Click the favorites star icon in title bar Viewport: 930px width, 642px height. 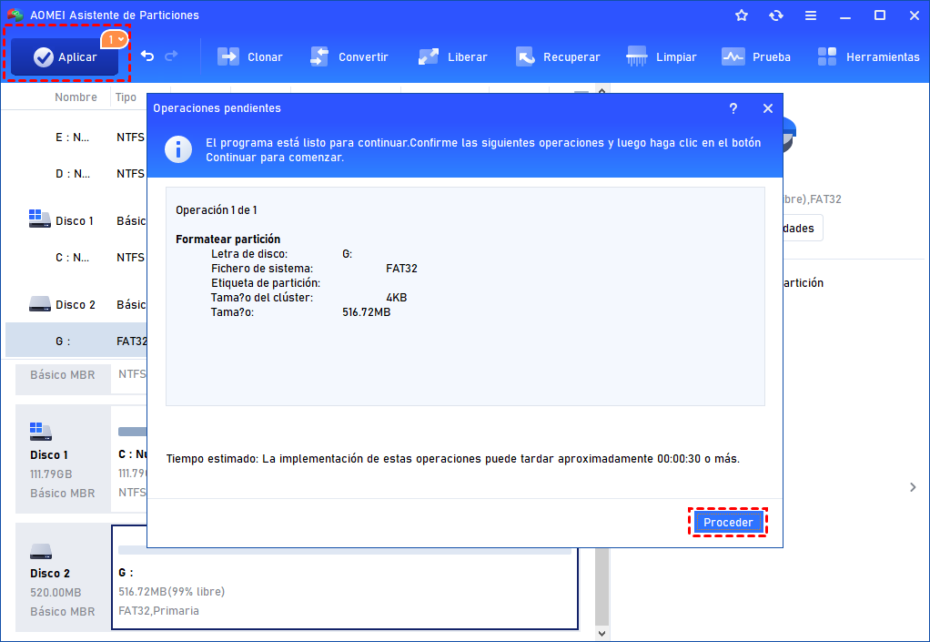(742, 15)
